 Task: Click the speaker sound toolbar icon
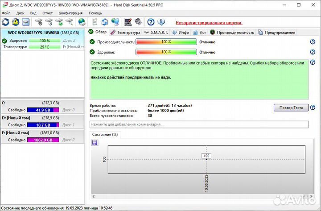point(138,22)
